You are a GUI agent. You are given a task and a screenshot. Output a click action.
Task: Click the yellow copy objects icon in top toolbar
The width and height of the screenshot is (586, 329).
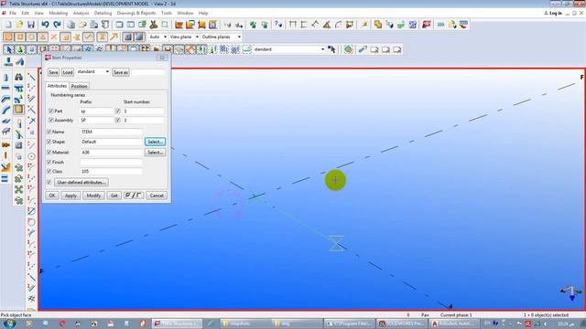[x=378, y=25]
